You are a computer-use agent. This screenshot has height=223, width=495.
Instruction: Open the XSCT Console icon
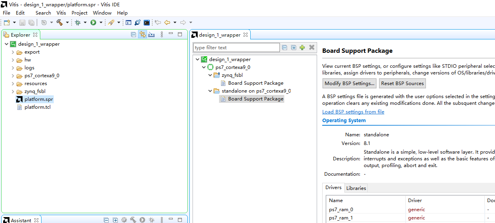tap(128, 22)
